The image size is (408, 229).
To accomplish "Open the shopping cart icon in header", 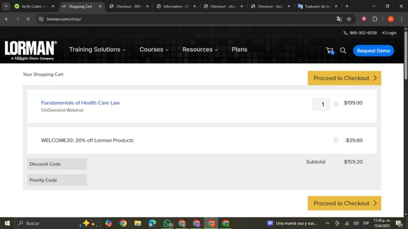I will [x=330, y=51].
